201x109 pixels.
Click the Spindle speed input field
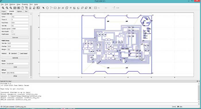coord(20,29)
